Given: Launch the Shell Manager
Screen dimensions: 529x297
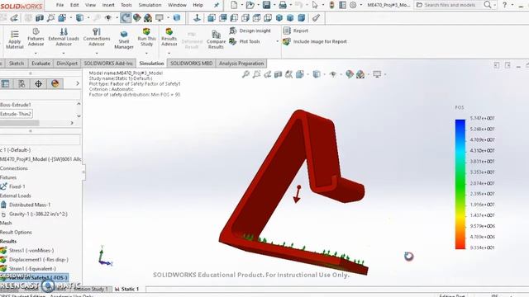Looking at the screenshot, I should 124,40.
